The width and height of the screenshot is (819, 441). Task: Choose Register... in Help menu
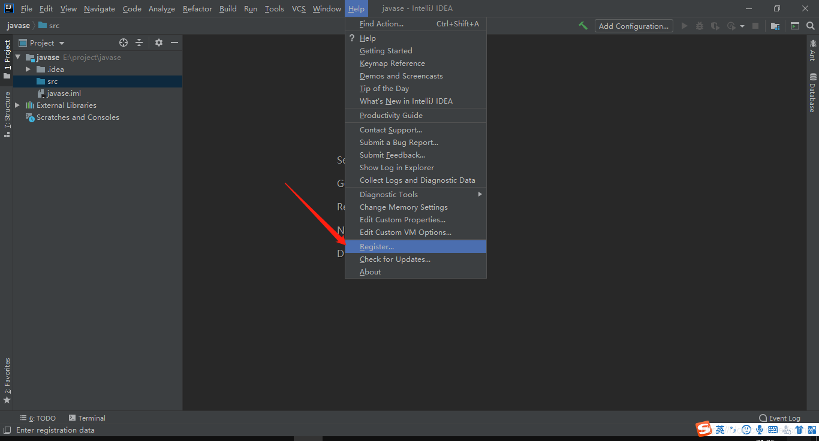pos(415,247)
